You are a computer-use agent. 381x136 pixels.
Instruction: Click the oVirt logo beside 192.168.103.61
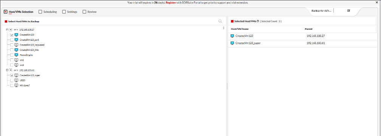pyautogui.click(x=16, y=70)
